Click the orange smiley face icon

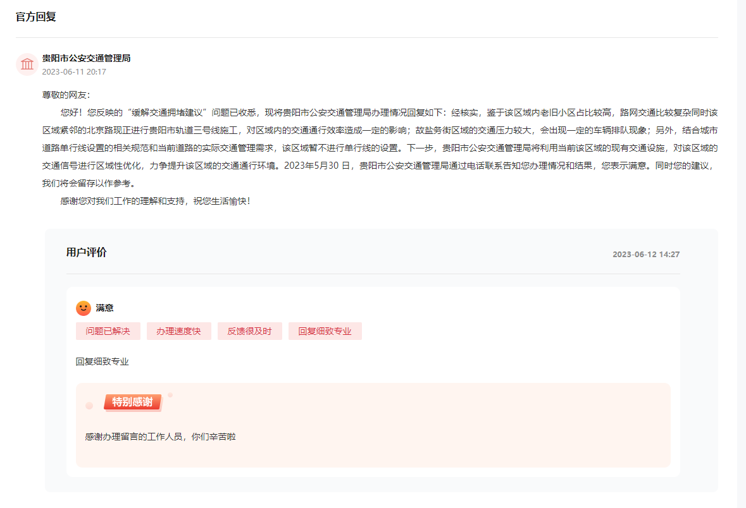[83, 308]
